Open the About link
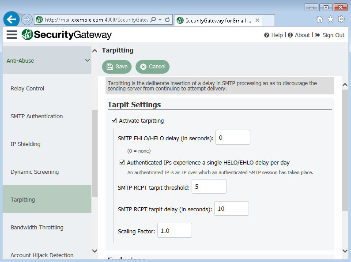The height and width of the screenshot is (262, 351). (299, 35)
